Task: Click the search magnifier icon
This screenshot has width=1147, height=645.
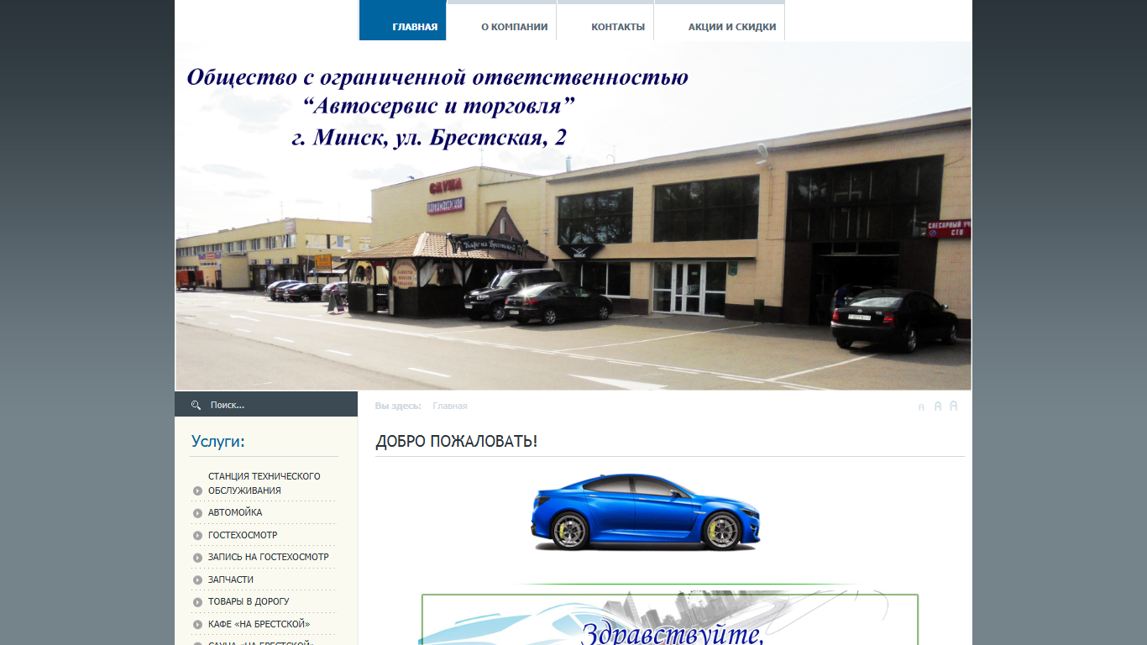Action: 196,405
